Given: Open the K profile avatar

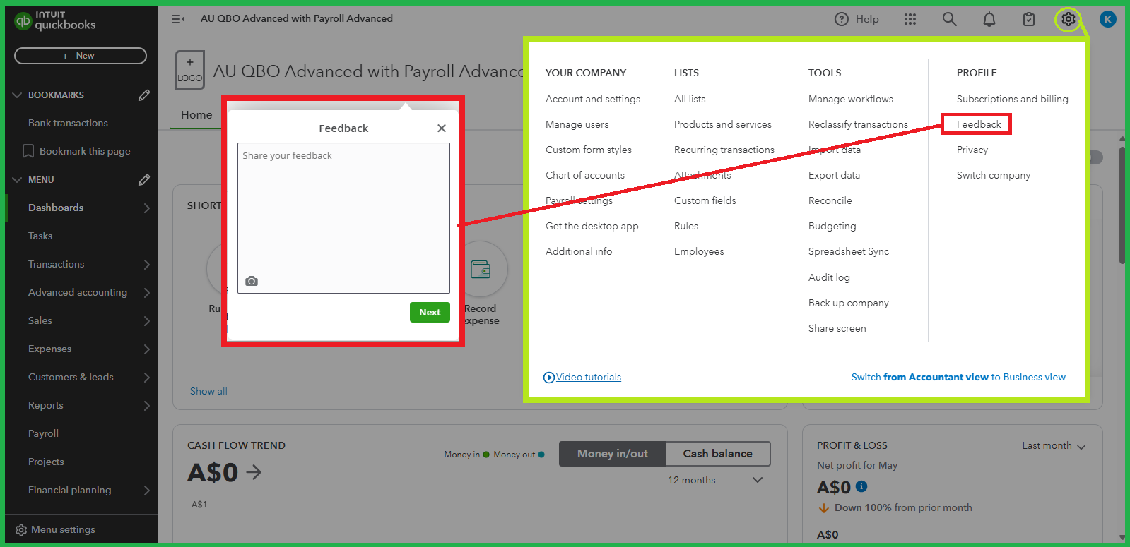Looking at the screenshot, I should pyautogui.click(x=1108, y=19).
